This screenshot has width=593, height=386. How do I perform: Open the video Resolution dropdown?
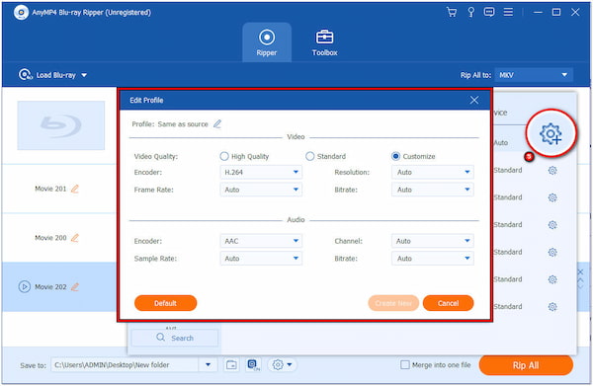click(433, 172)
